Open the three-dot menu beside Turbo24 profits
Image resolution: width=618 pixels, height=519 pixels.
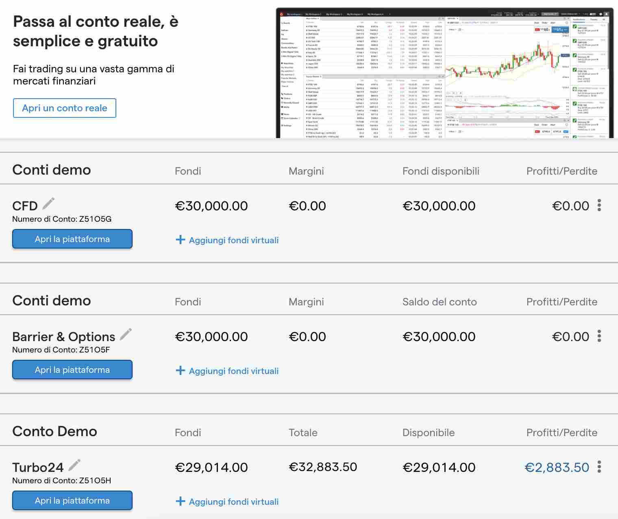(599, 467)
